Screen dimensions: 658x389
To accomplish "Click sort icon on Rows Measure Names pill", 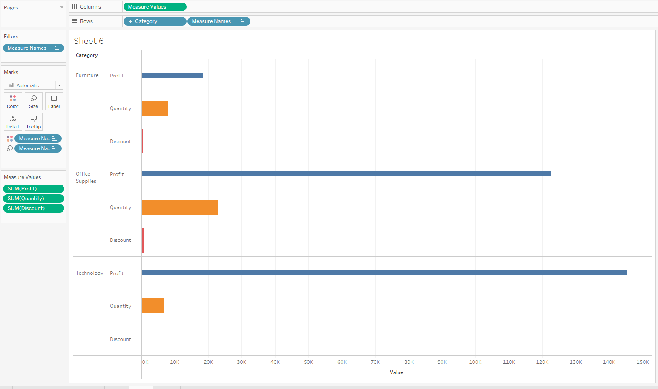I will click(x=243, y=21).
